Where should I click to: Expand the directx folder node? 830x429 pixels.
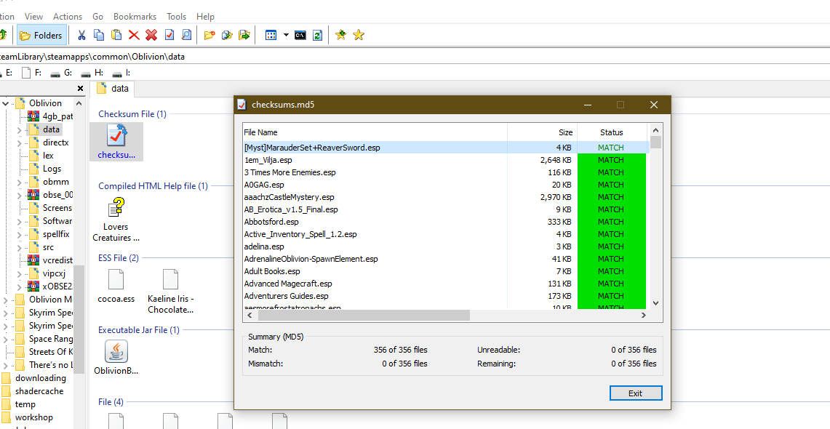tap(20, 143)
